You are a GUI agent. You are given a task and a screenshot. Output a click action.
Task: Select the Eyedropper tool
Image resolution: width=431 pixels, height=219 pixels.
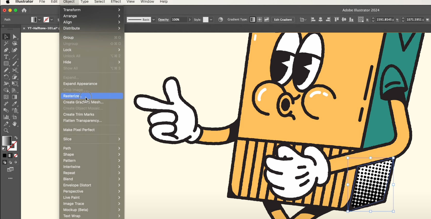tap(15, 104)
